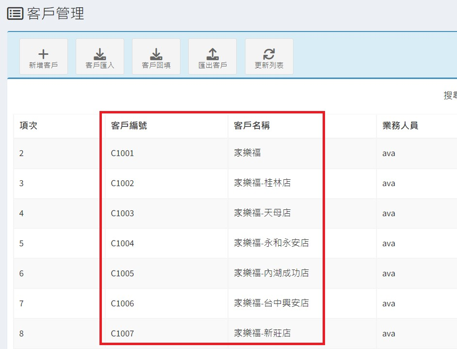Sort by 項次 column header

point(28,126)
